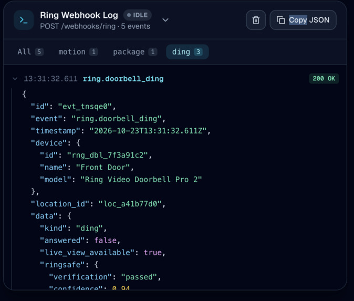
Task: Click the timestamp 13:31:32.611
Action: tap(50, 79)
